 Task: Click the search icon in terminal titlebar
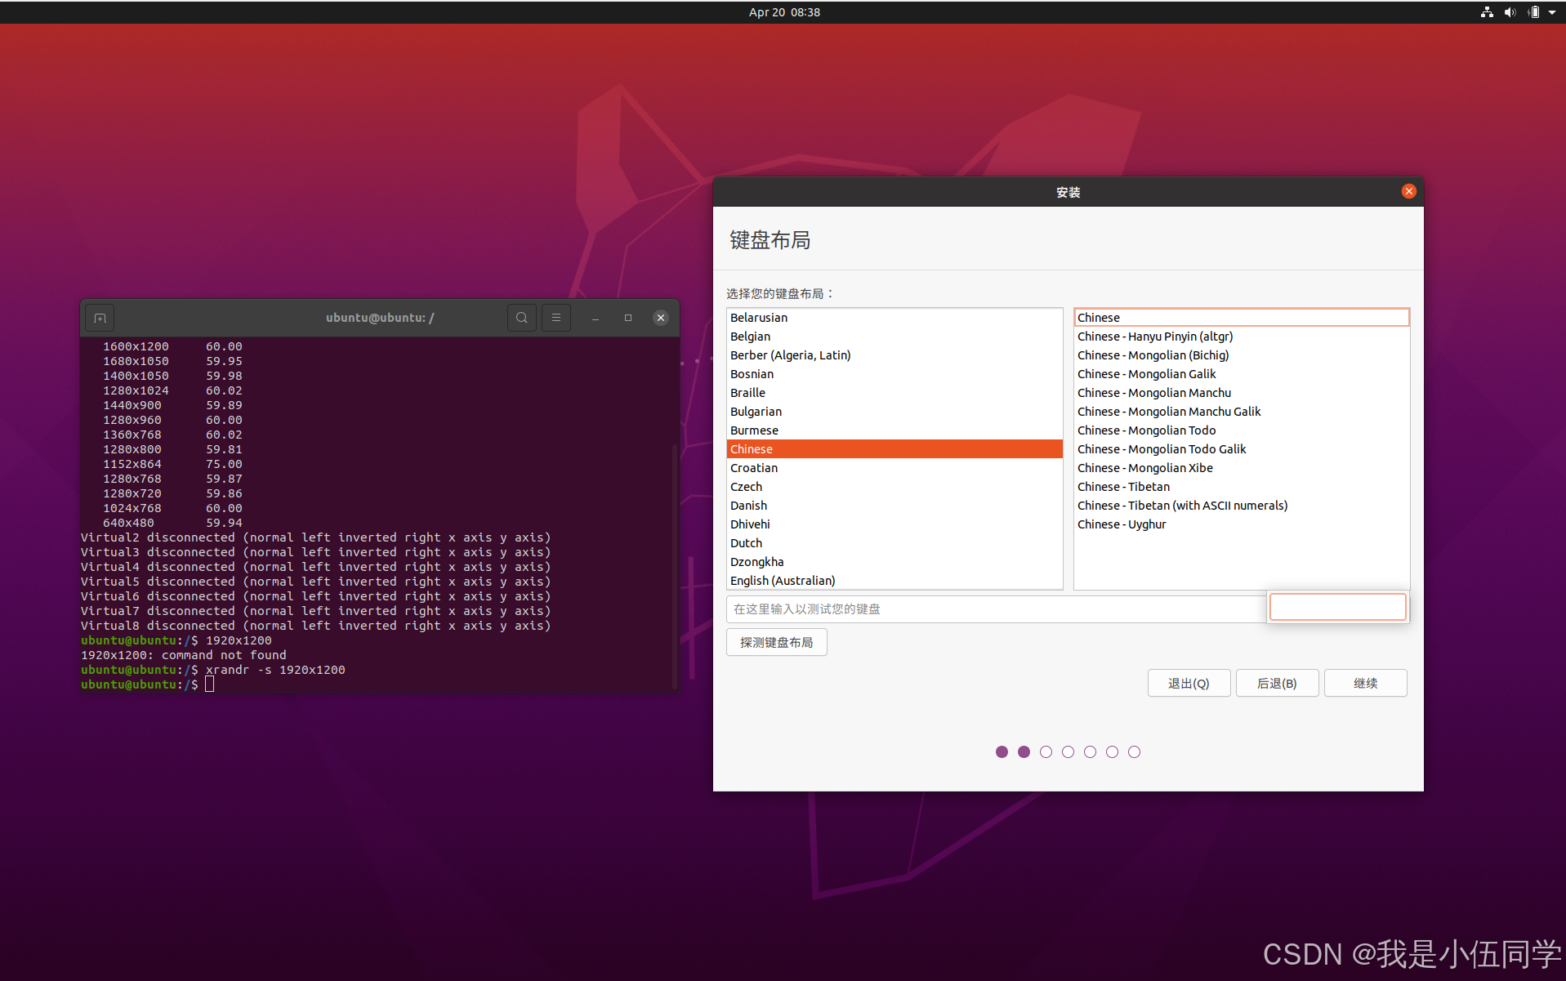point(521,318)
